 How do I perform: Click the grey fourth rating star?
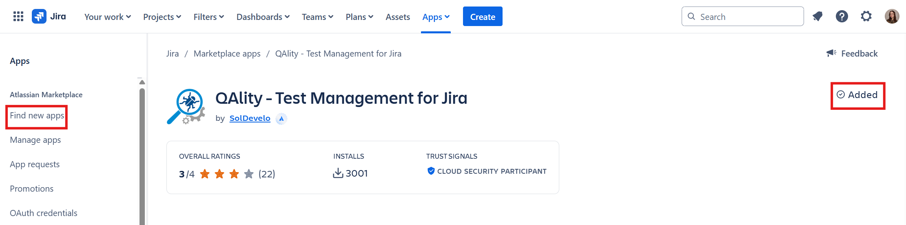coord(249,174)
